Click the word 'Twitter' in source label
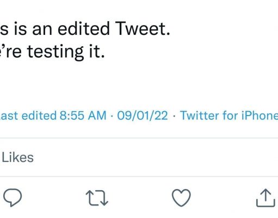The width and height of the screenshot is (278, 218). [x=200, y=116]
